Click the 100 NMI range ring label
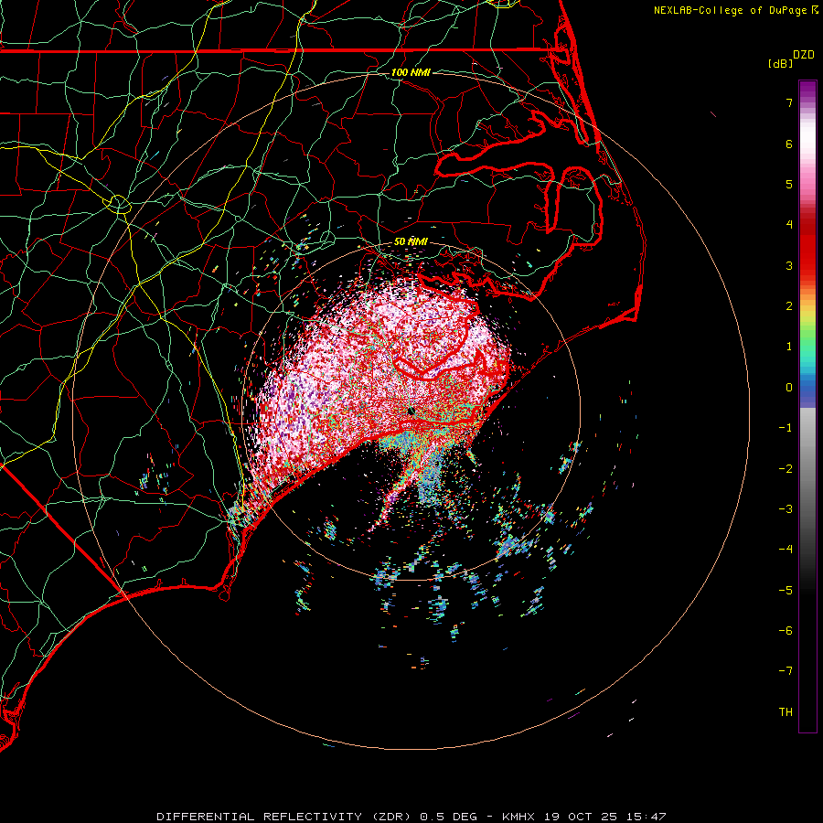This screenshot has width=823, height=823. coord(411,72)
